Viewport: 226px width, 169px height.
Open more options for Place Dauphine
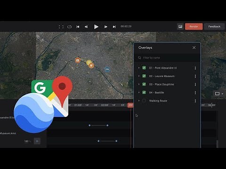coord(195,84)
